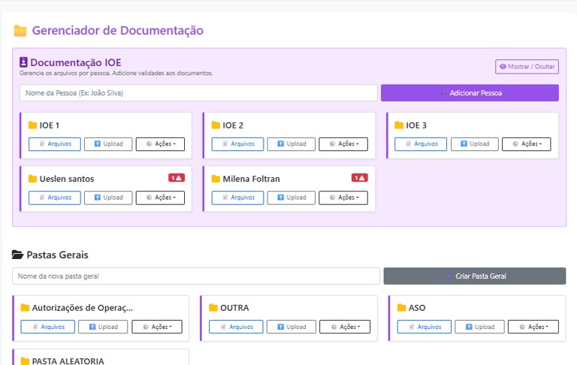The image size is (577, 365).
Task: Click the folder icon beside Gerenciador de Documentação
Action: pos(20,31)
